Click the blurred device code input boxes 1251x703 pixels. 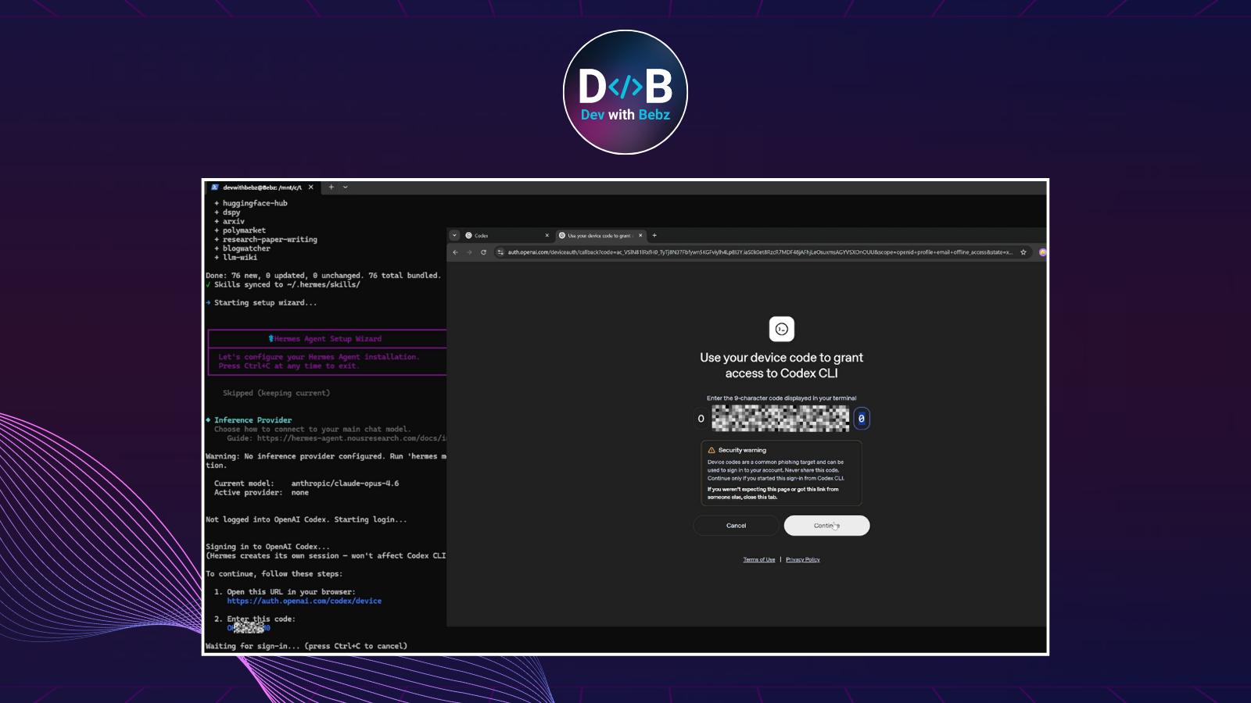[780, 419]
